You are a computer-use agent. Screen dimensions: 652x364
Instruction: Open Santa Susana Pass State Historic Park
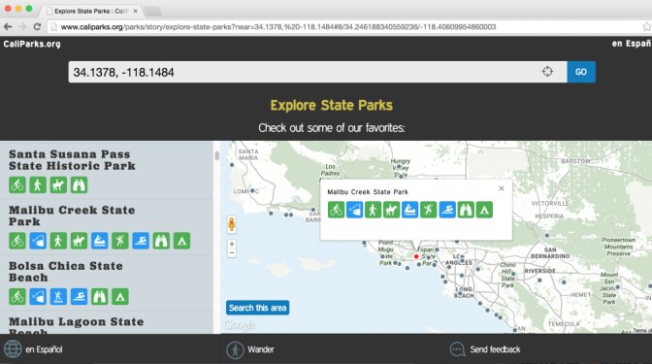point(72,160)
